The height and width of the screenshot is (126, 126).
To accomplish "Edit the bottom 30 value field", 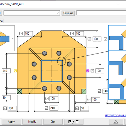I will tap(85, 108).
